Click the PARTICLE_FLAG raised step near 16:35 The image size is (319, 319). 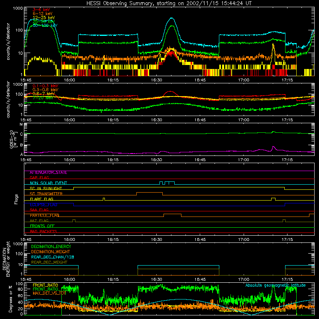click(x=172, y=215)
